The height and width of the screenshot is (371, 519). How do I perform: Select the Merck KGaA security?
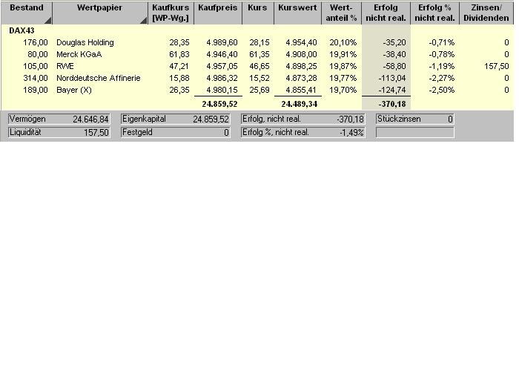(x=257, y=54)
